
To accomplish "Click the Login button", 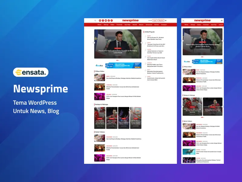I will (155, 21).
